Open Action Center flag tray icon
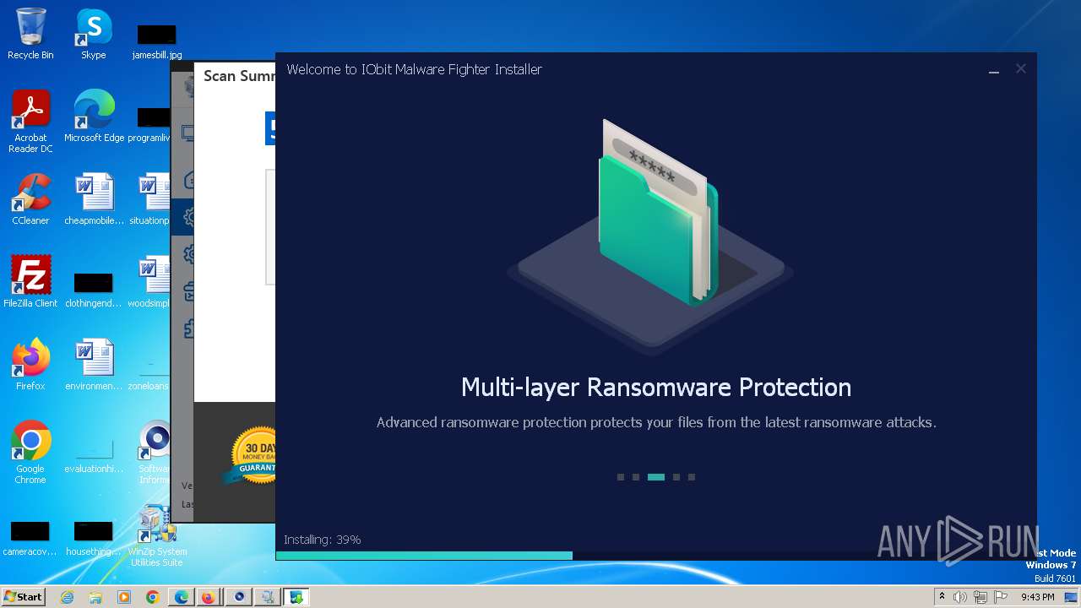Image resolution: width=1081 pixels, height=608 pixels. [x=999, y=597]
